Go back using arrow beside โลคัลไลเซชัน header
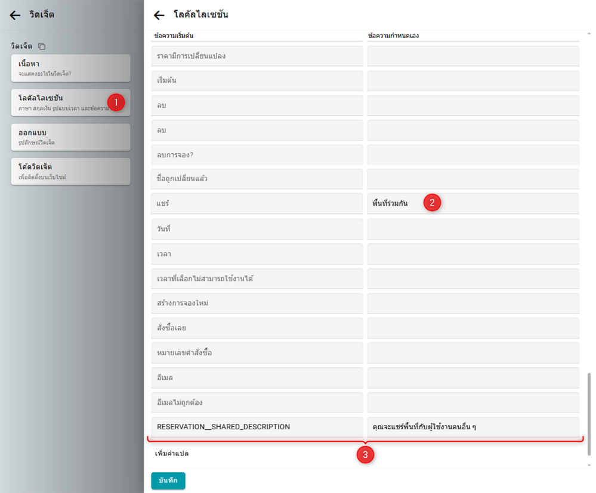The width and height of the screenshot is (596, 493). pos(159,15)
